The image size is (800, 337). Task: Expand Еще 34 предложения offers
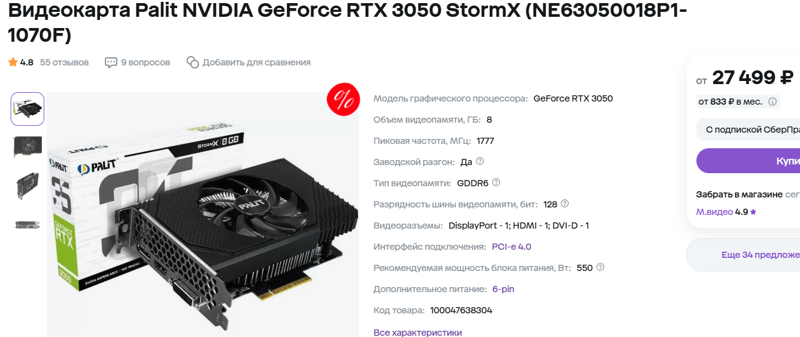[x=743, y=255]
